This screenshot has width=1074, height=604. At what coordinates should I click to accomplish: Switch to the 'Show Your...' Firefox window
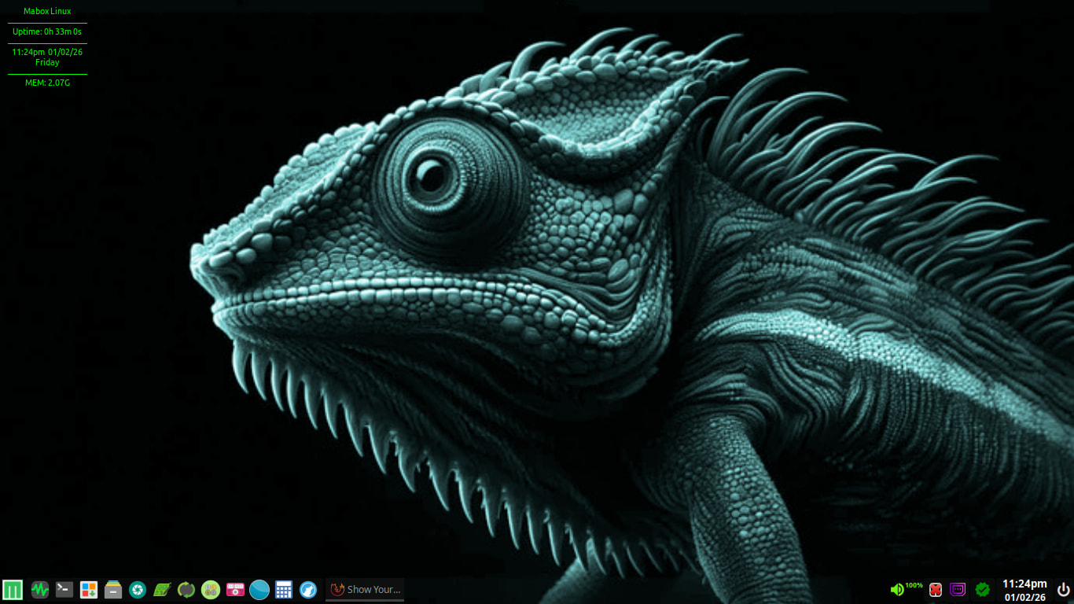click(366, 589)
